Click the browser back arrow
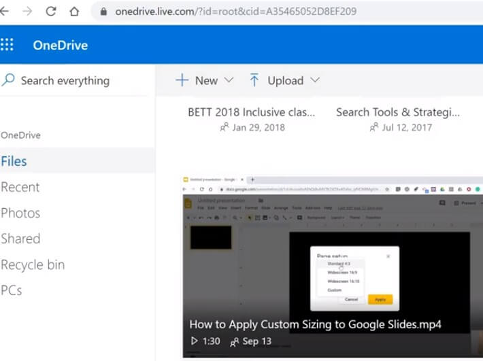The image size is (483, 361). [4, 12]
